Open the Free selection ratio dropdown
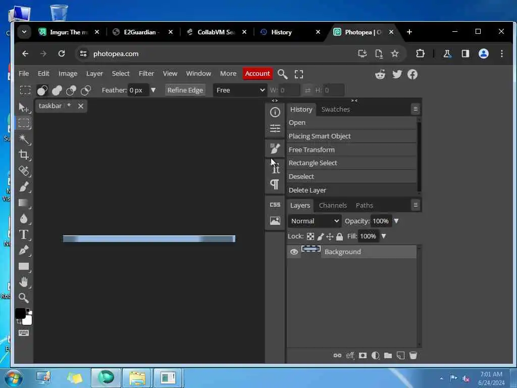 pos(240,90)
